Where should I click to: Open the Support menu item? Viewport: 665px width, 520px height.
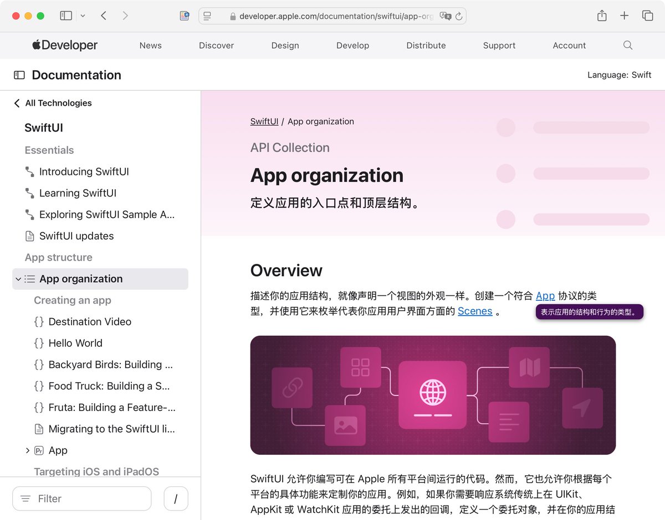[x=499, y=45]
